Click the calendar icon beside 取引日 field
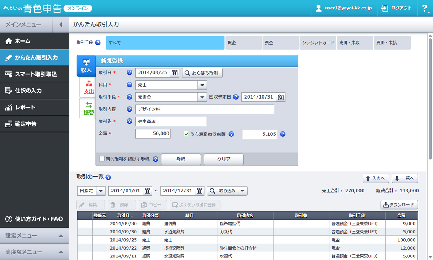 tap(175, 73)
